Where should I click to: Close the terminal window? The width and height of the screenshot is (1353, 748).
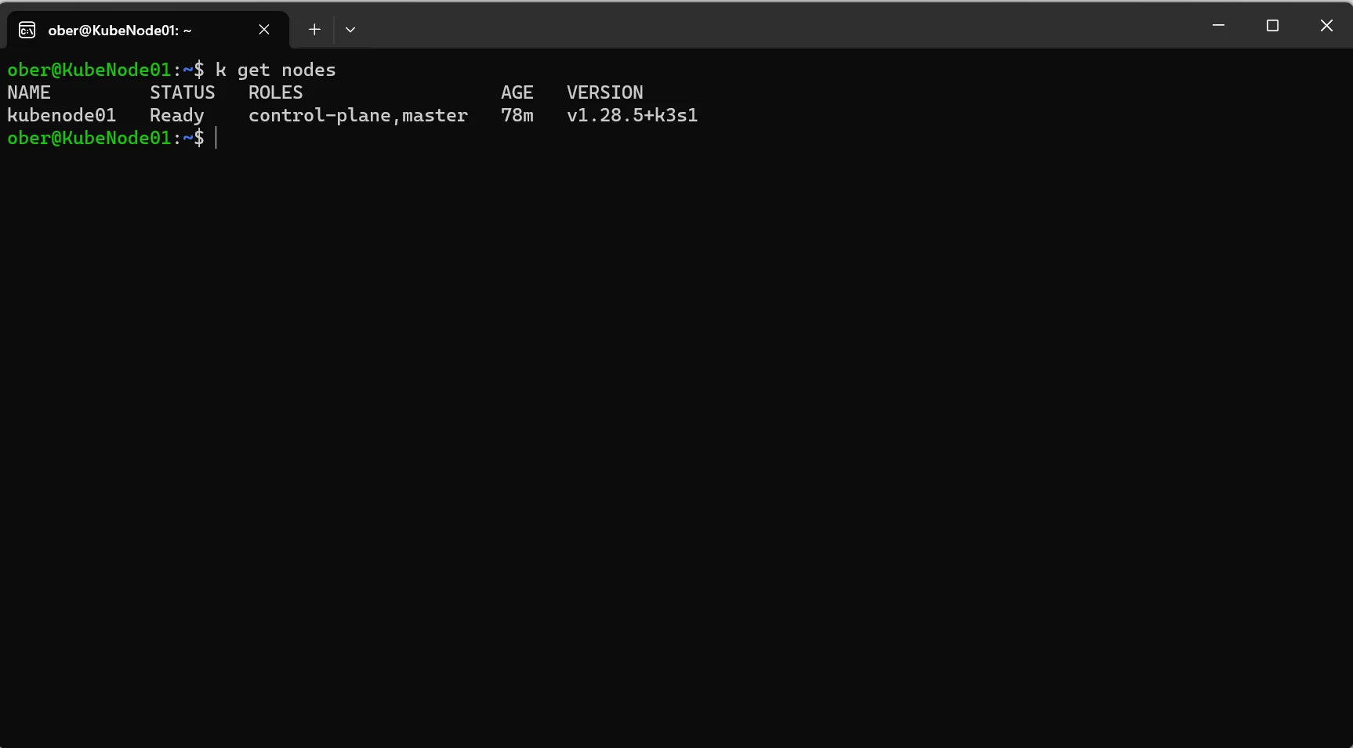1326,26
